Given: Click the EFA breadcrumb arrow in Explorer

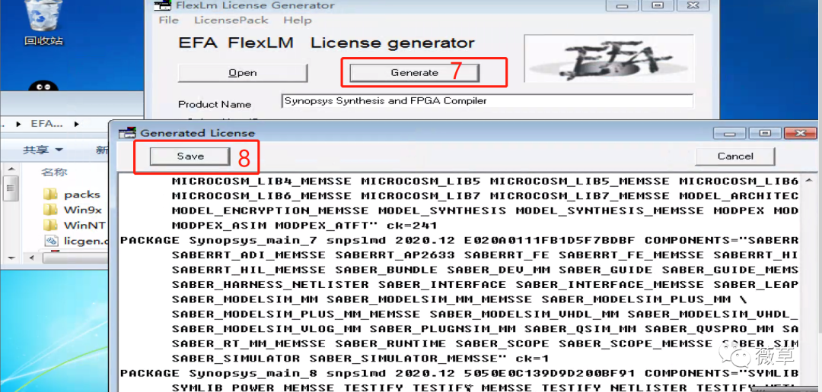Looking at the screenshot, I should 77,124.
